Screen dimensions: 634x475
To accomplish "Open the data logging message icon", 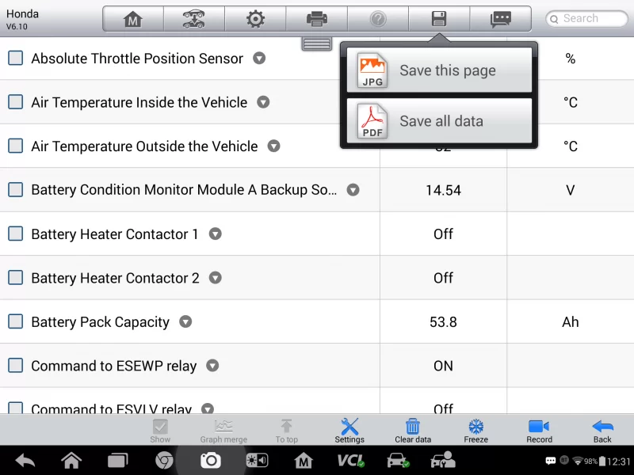I will tap(500, 19).
